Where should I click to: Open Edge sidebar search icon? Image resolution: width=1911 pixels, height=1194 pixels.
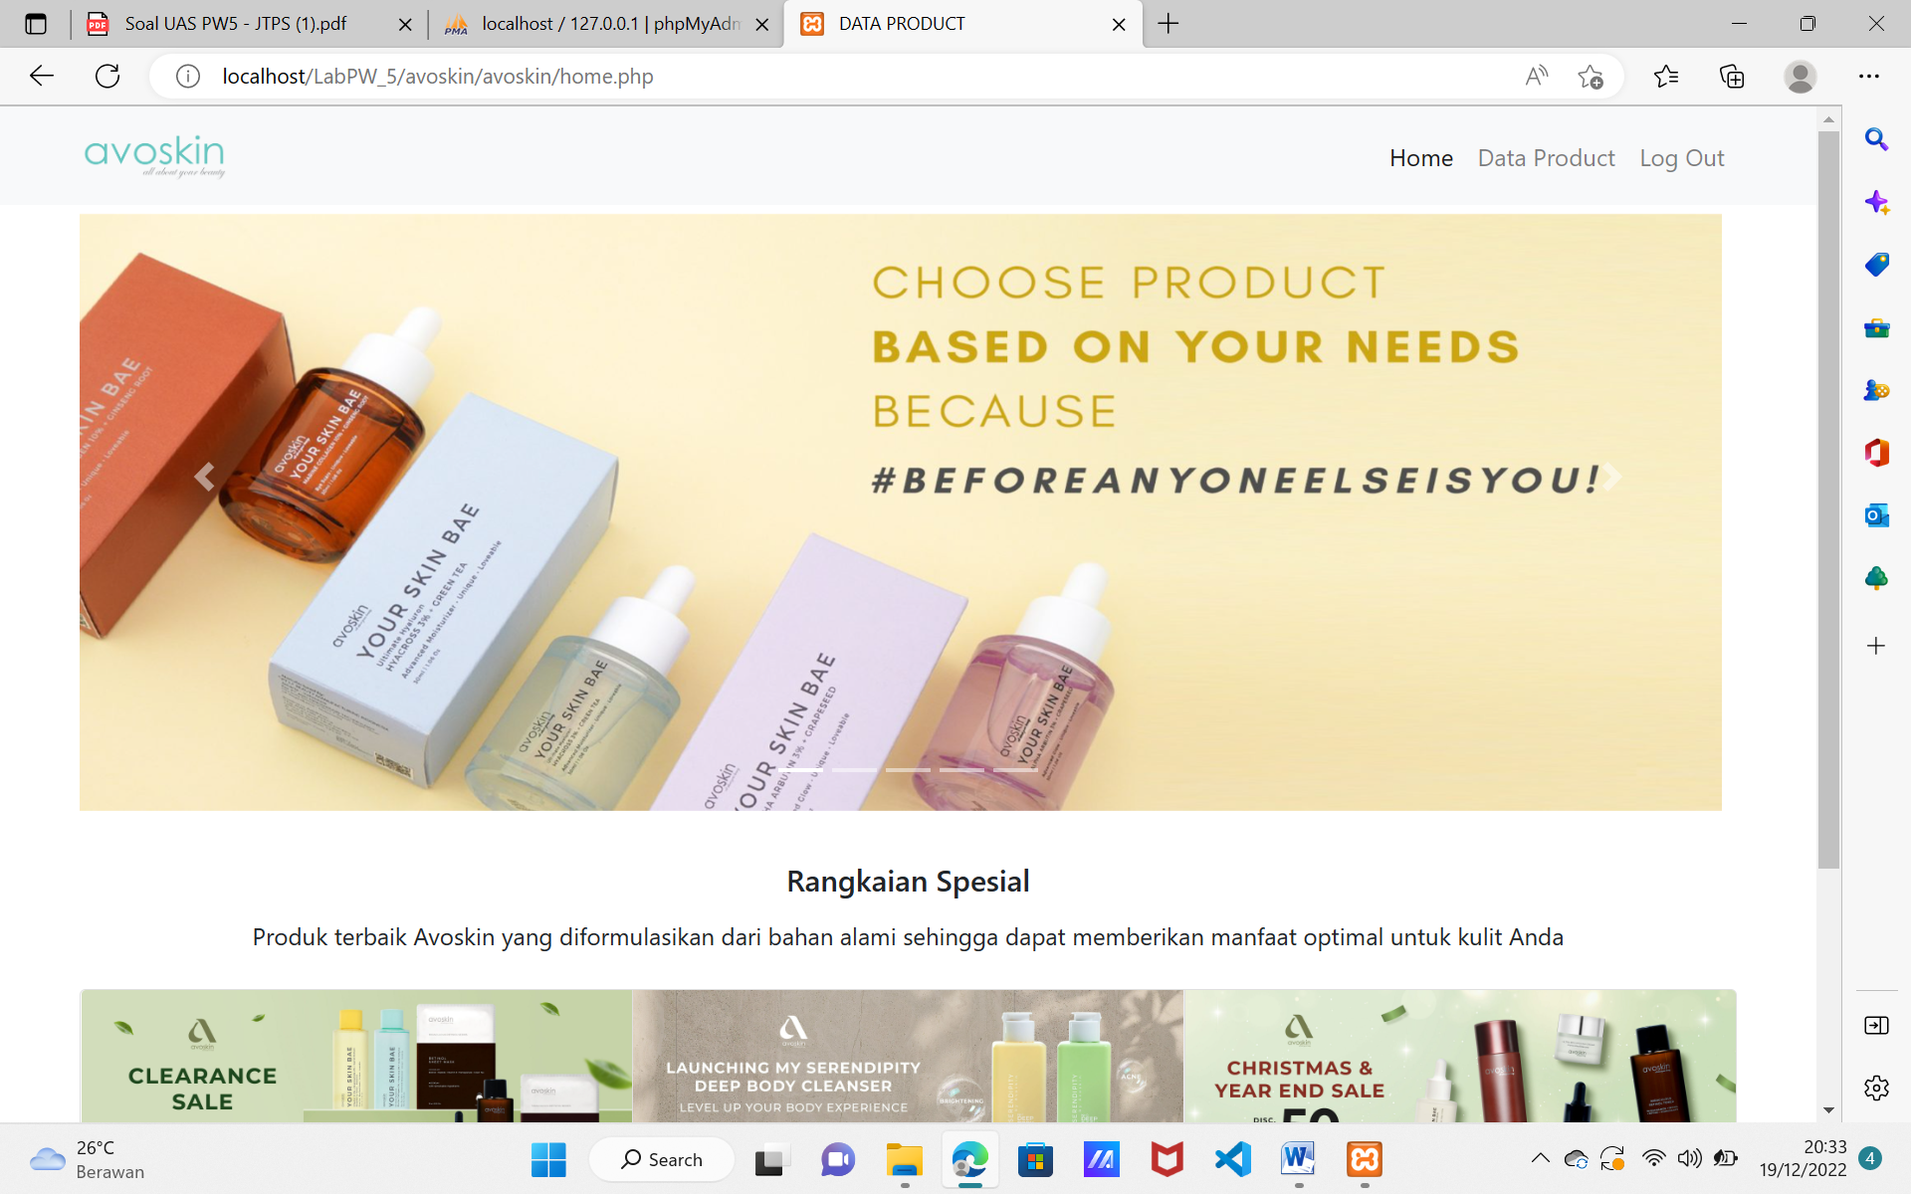(x=1876, y=139)
